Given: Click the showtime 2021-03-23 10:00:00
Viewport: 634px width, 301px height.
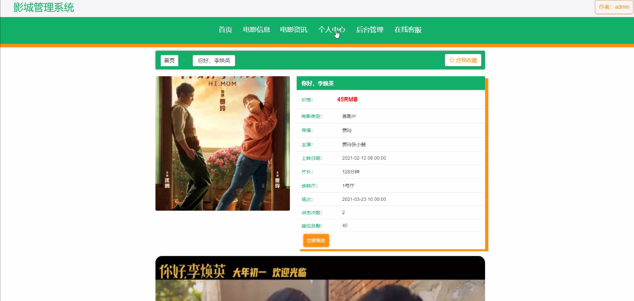Looking at the screenshot, I should pyautogui.click(x=364, y=199).
